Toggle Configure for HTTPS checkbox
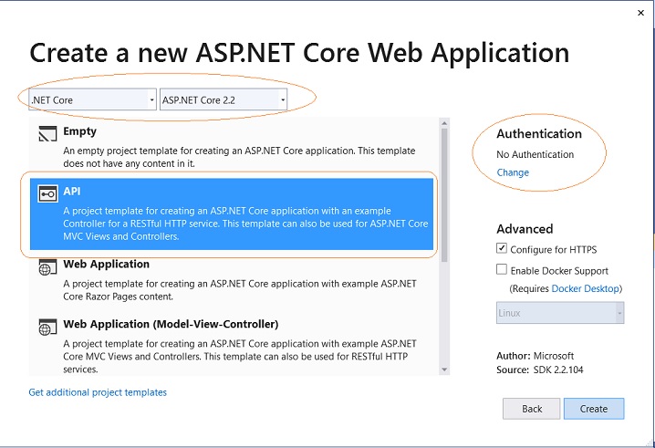 click(501, 248)
